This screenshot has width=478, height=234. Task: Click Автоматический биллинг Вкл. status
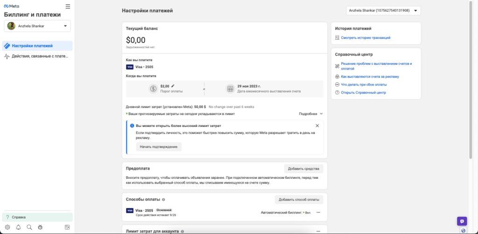[286, 213]
